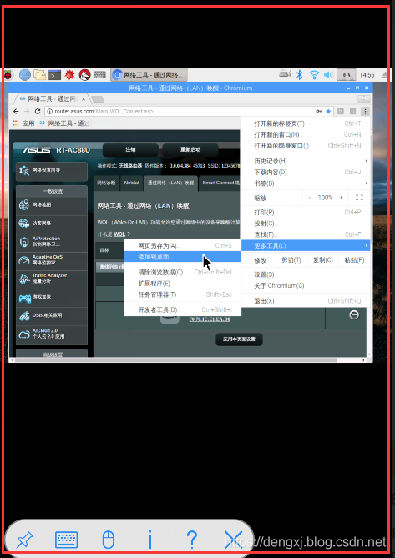Screen dimensions: 395x558
Task: Switch to the Netstat tab
Action: [x=131, y=183]
